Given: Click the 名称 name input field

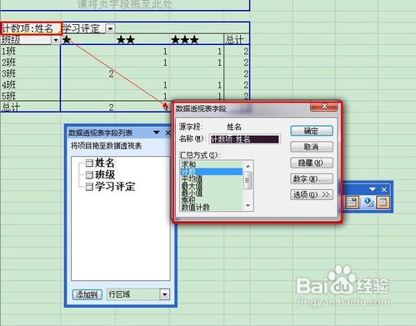Looking at the screenshot, I should click(x=244, y=139).
